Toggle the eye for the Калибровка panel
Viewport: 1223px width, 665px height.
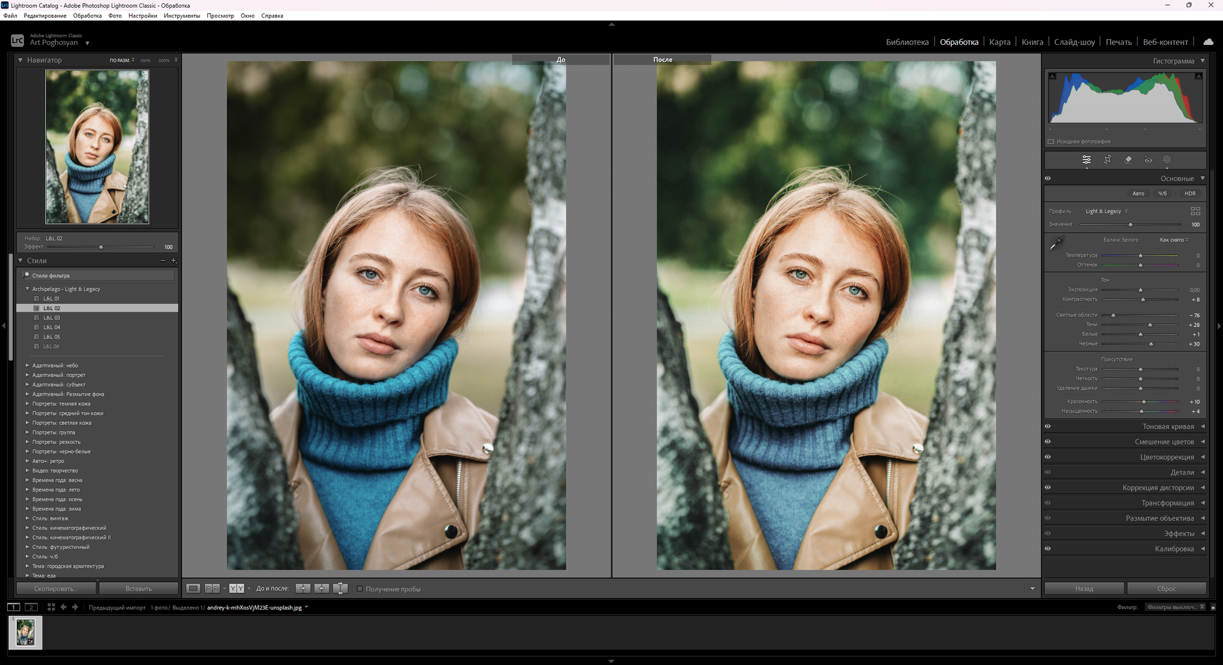point(1048,549)
